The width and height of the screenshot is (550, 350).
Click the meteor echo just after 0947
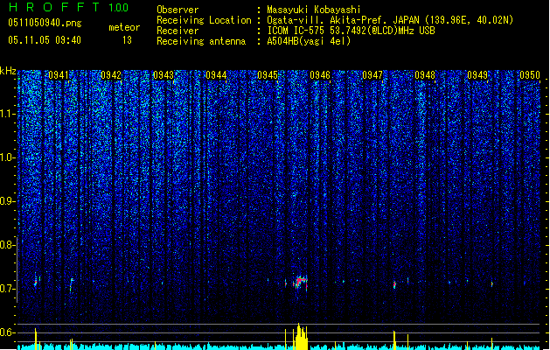[394, 284]
